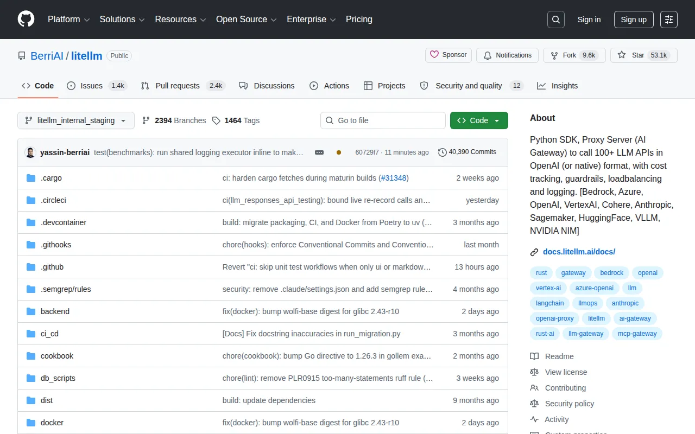This screenshot has width=695, height=434.
Task: Click the GitHub logo icon
Action: 26,19
